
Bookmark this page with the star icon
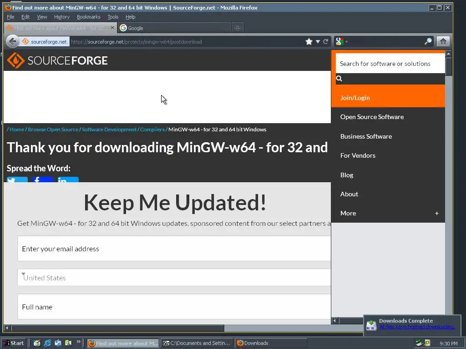coord(309,41)
